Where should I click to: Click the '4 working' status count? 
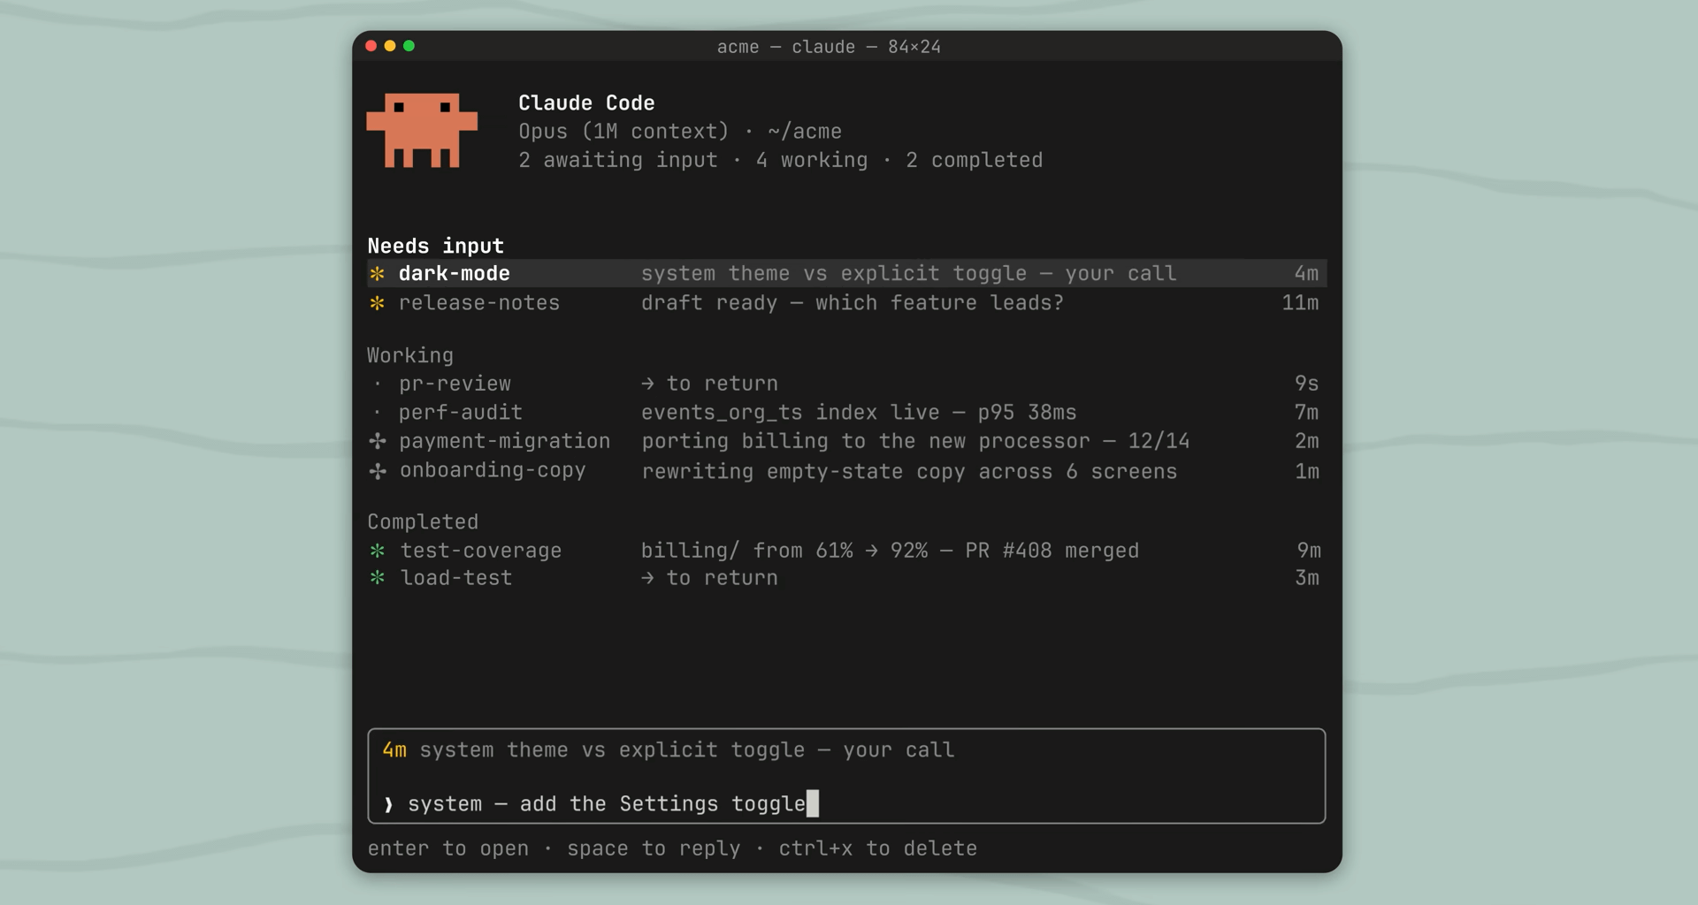click(x=812, y=160)
